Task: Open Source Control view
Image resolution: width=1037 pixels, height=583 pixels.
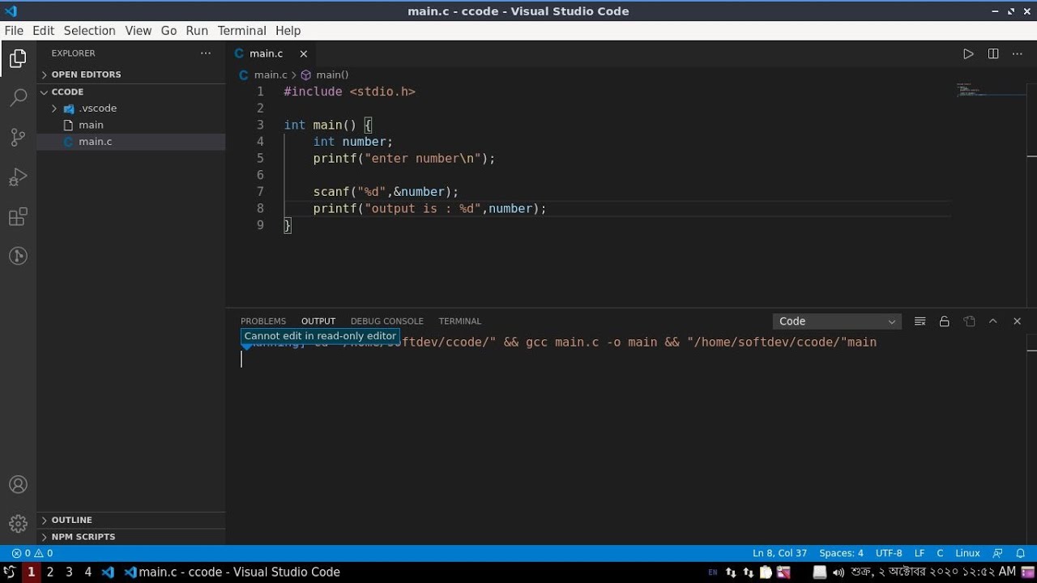Action: pyautogui.click(x=18, y=138)
